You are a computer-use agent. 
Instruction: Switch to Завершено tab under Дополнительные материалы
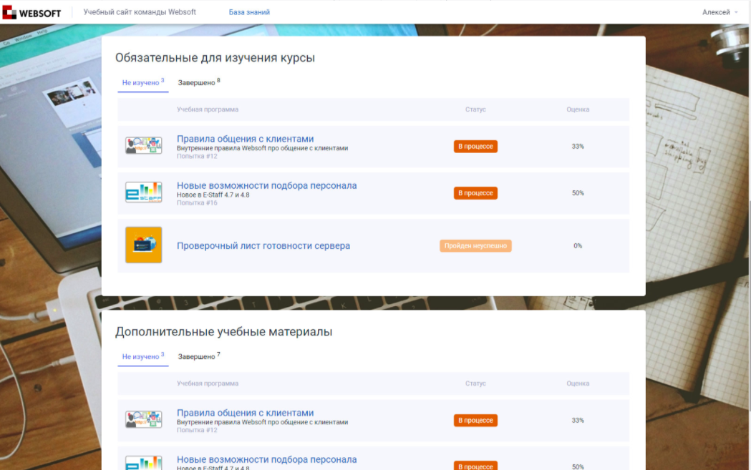pyautogui.click(x=199, y=356)
